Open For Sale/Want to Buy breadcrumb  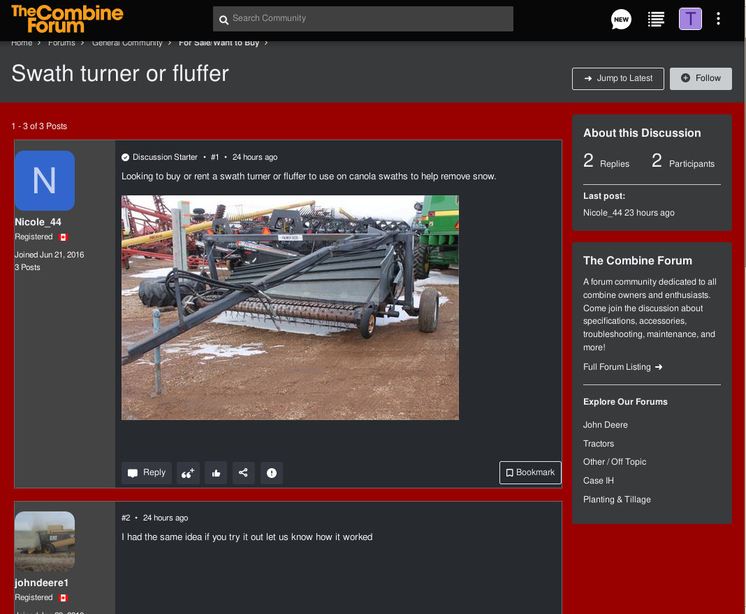[x=219, y=43]
